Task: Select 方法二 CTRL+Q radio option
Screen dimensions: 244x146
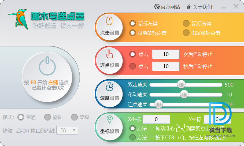Action: 132,138
